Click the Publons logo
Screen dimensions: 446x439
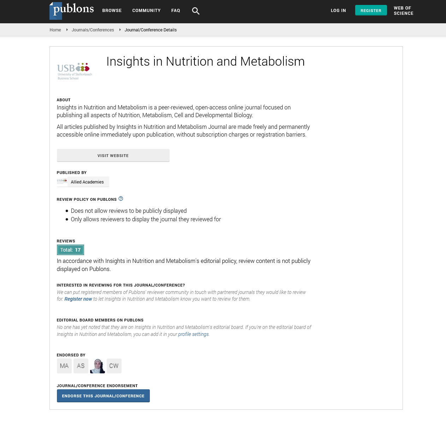pyautogui.click(x=73, y=11)
